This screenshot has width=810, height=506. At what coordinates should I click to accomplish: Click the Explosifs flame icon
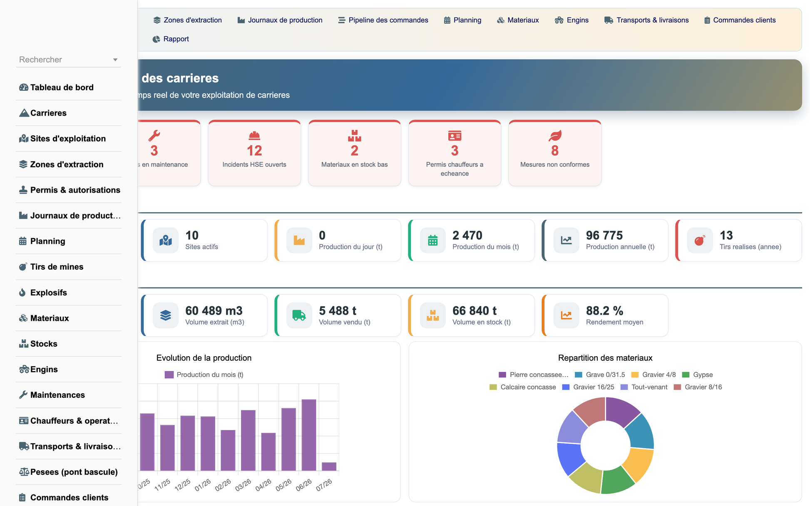tap(22, 293)
